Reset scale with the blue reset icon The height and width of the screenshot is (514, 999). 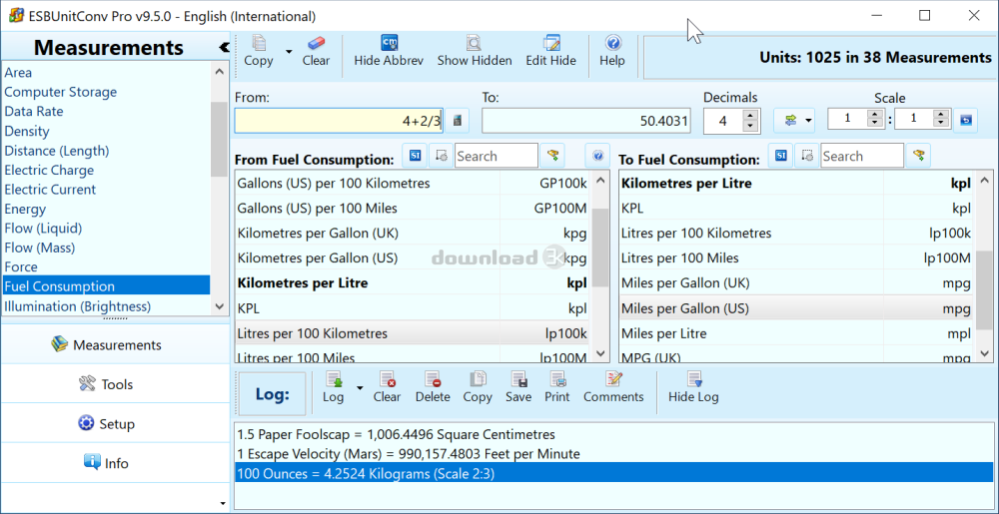[x=965, y=120]
